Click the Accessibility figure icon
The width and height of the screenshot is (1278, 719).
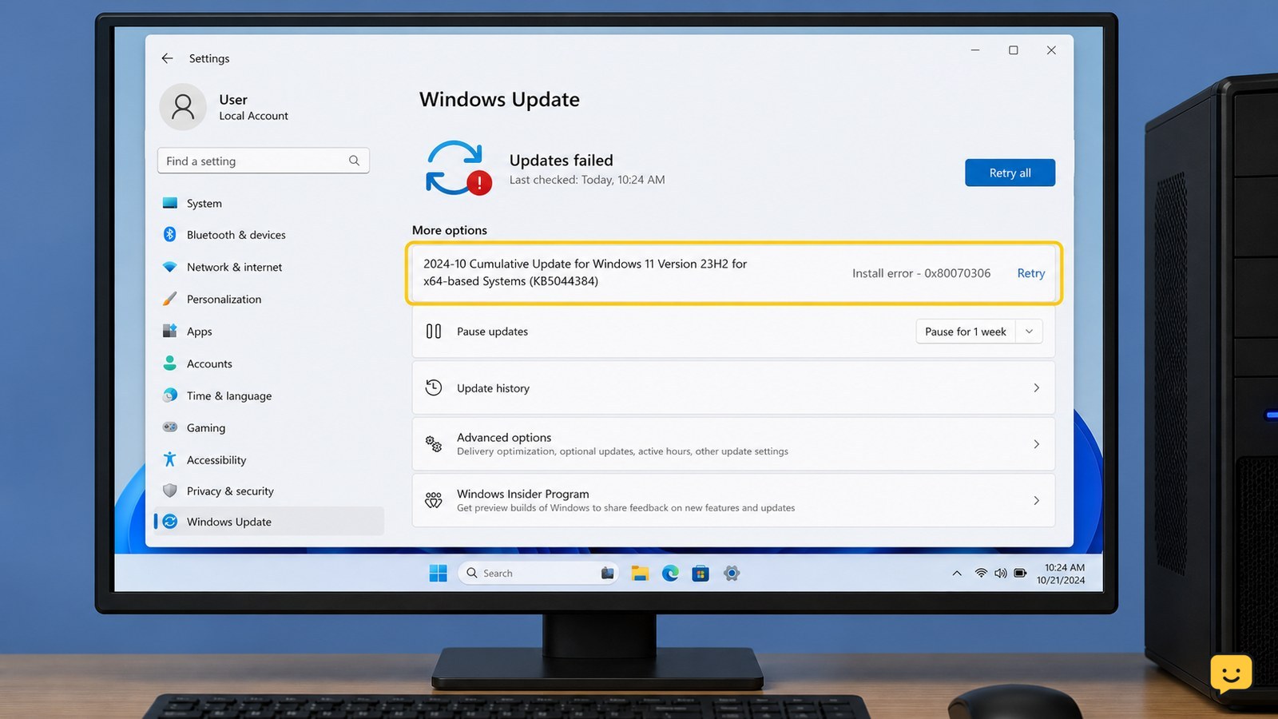click(x=169, y=459)
